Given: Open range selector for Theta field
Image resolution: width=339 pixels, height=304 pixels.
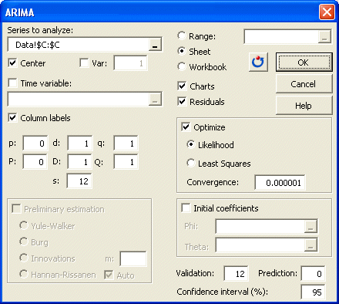Looking at the screenshot, I should [310, 245].
